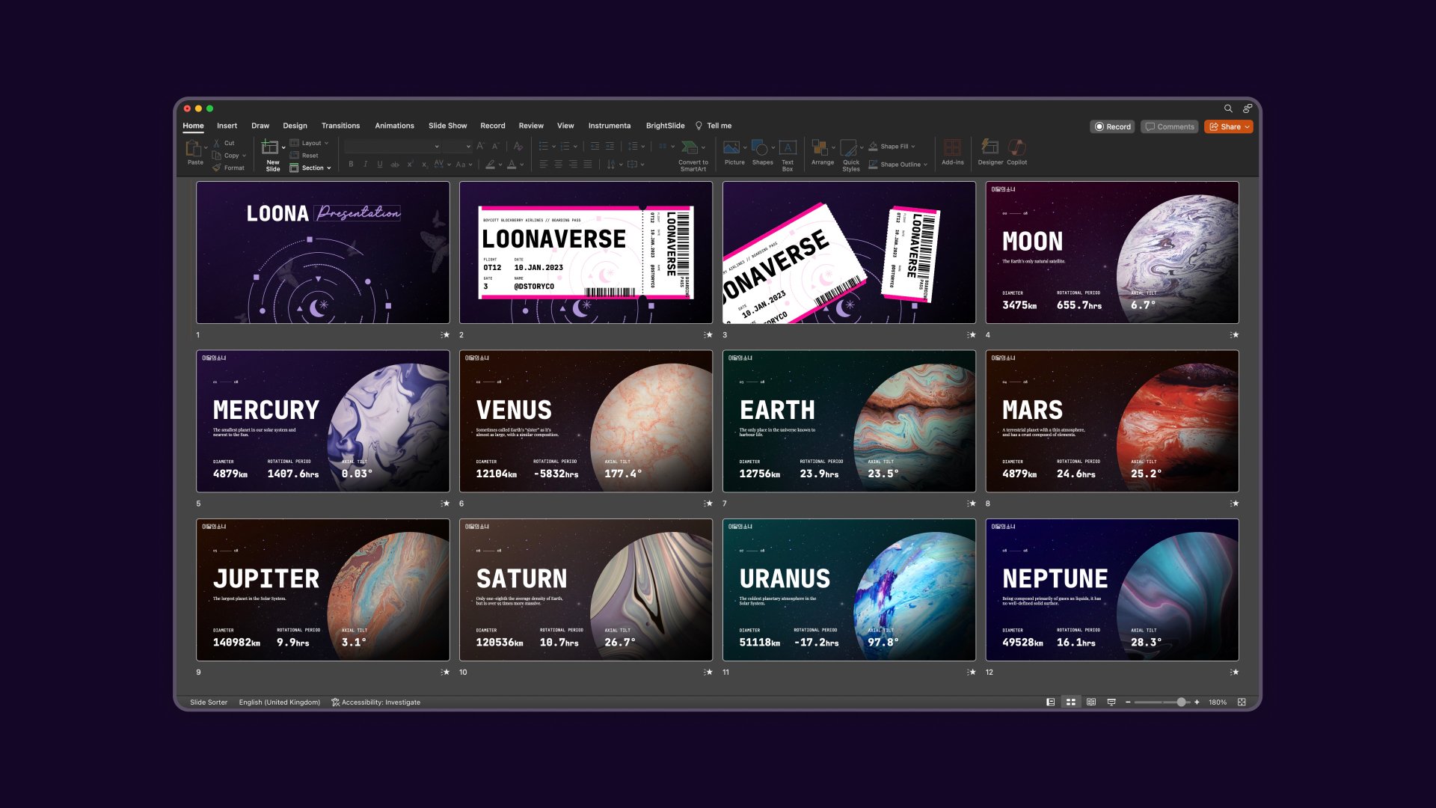Screen dimensions: 1436x808
Task: Adjust the zoom slider handle
Action: [x=1181, y=703]
